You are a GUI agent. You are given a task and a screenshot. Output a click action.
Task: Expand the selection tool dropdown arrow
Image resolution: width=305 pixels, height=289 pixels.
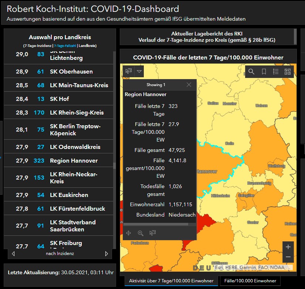pos(139,71)
